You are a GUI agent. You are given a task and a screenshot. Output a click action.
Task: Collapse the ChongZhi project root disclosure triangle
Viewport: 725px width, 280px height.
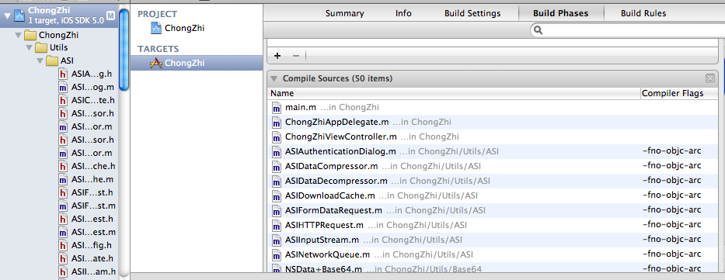pyautogui.click(x=7, y=16)
